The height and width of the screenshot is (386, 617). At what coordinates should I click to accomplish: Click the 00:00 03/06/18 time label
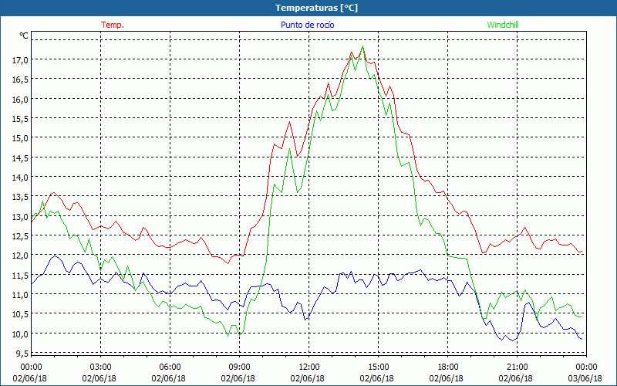click(x=585, y=373)
